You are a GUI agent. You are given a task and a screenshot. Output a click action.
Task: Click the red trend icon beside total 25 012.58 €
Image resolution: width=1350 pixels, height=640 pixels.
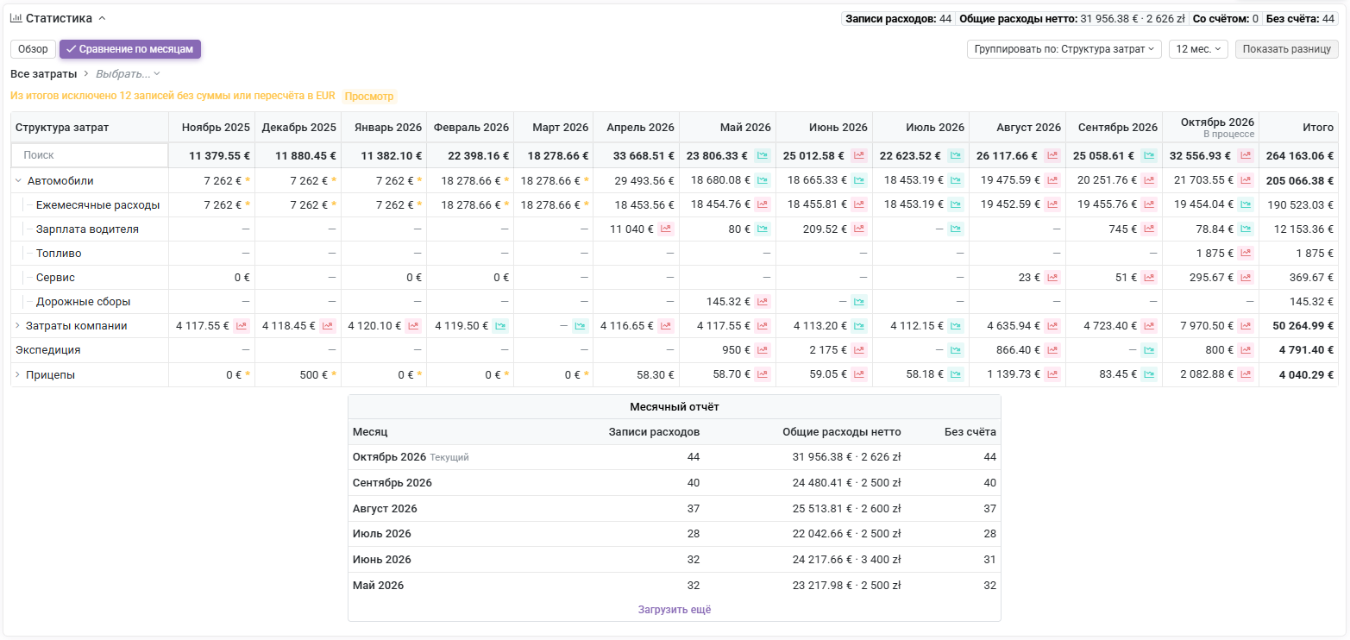[859, 155]
